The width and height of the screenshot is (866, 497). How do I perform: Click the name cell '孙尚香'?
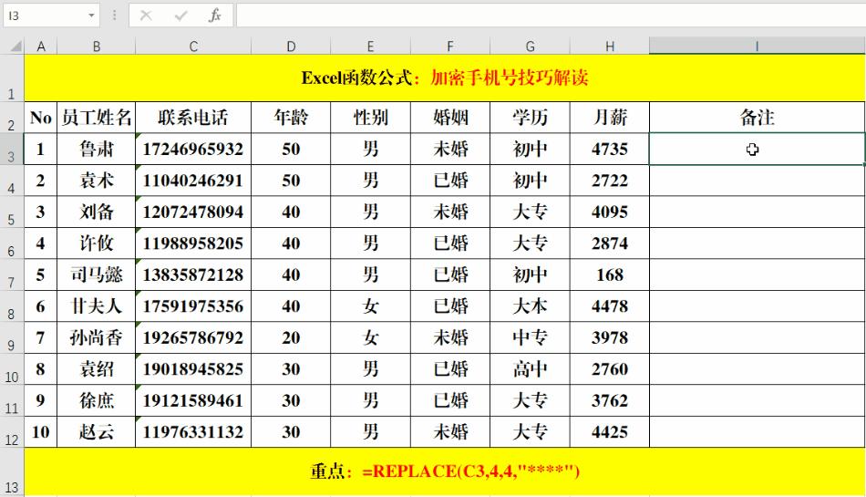[96, 338]
